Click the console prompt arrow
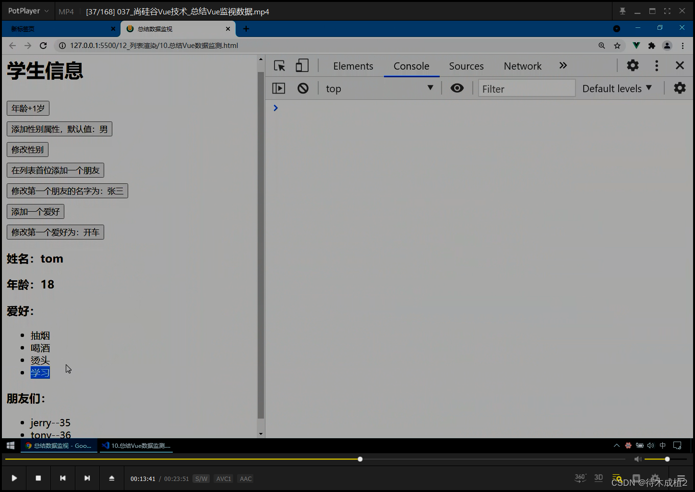This screenshot has width=695, height=492. coord(276,108)
